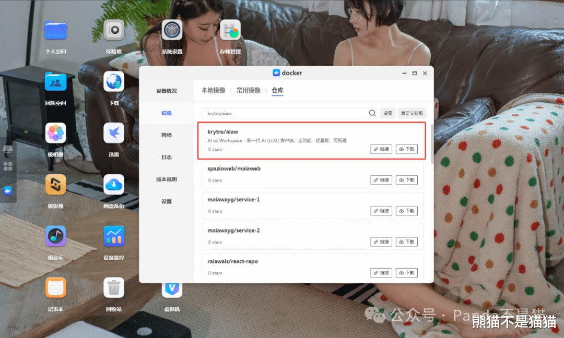Launch the 迅雷 app icon
This screenshot has width=564, height=338.
114,133
